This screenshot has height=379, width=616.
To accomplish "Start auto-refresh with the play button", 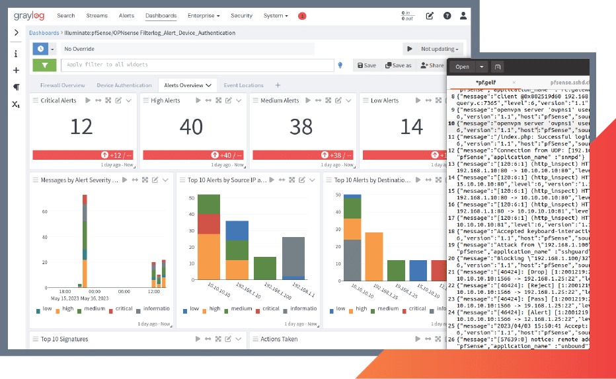I will coord(410,49).
